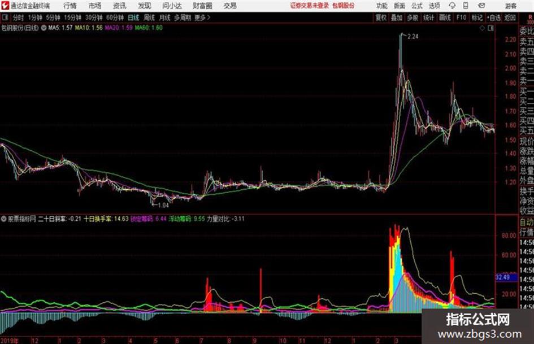Switch to 60分钟 period
Image resolution: width=534 pixels, height=344 pixels.
(x=115, y=18)
